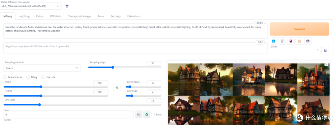
Task: Adjust the CFG Scale slider
Action: click(x=82, y=105)
